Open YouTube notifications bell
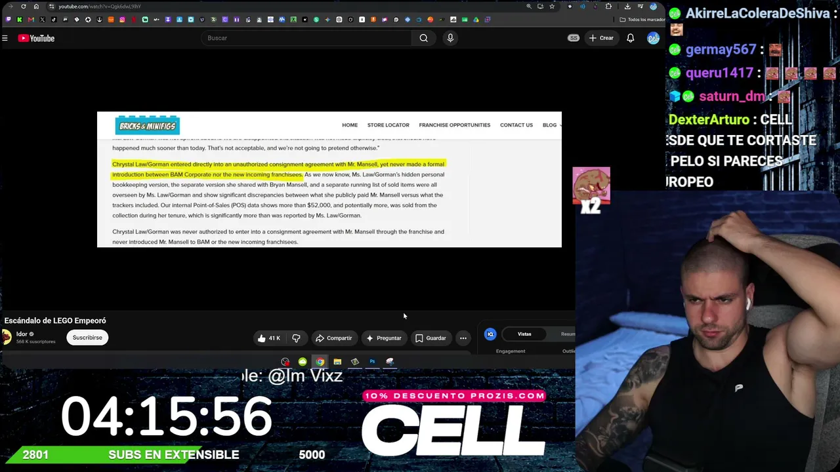The height and width of the screenshot is (472, 840). click(630, 38)
